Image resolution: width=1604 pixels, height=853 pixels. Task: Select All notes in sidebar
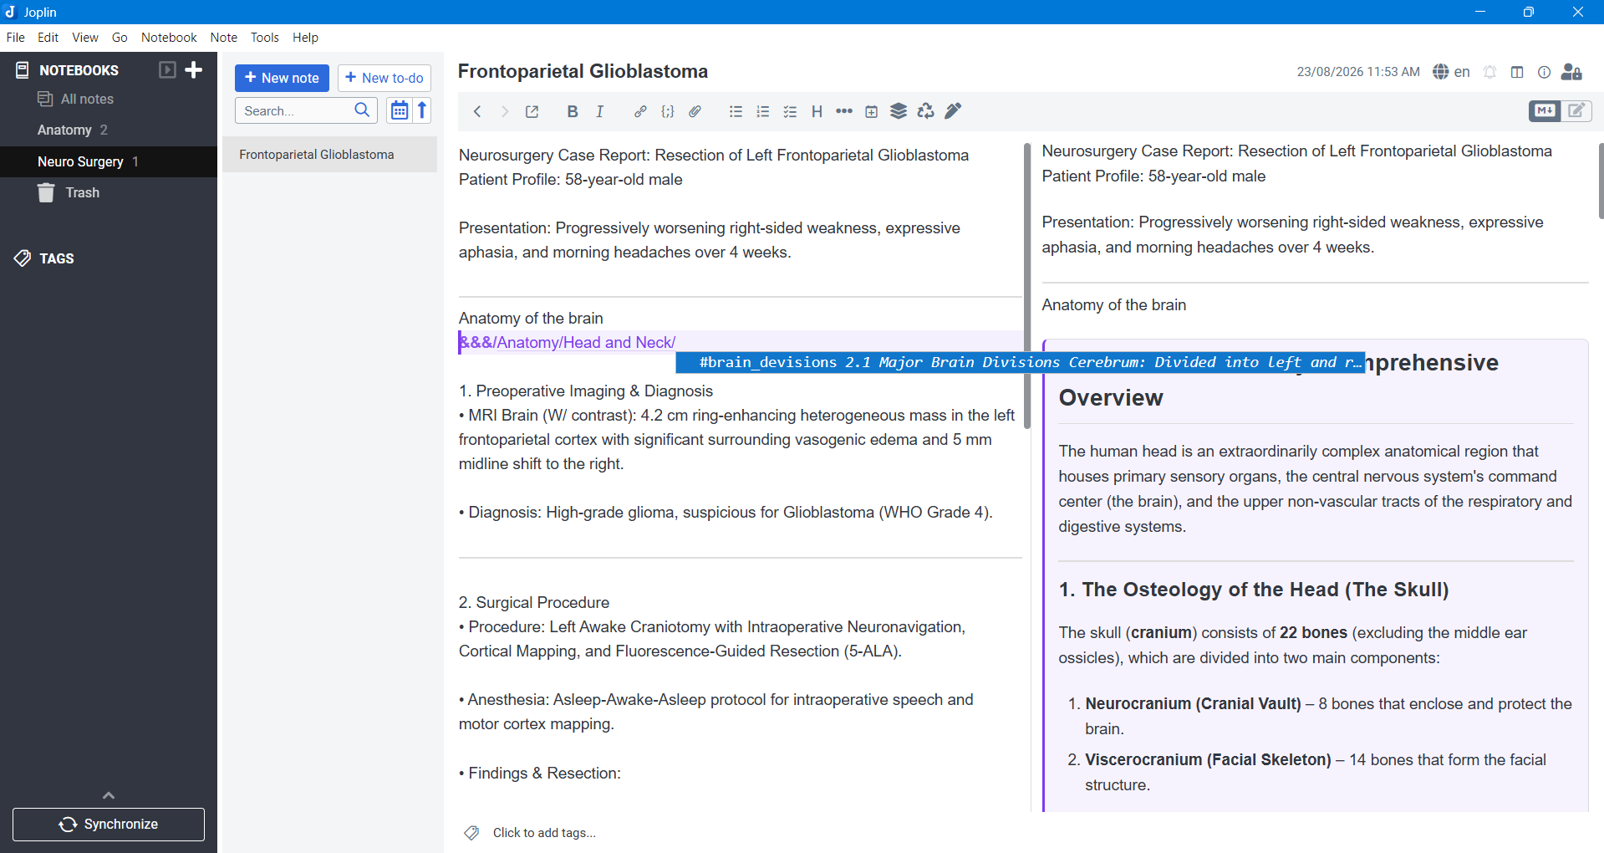109,99
